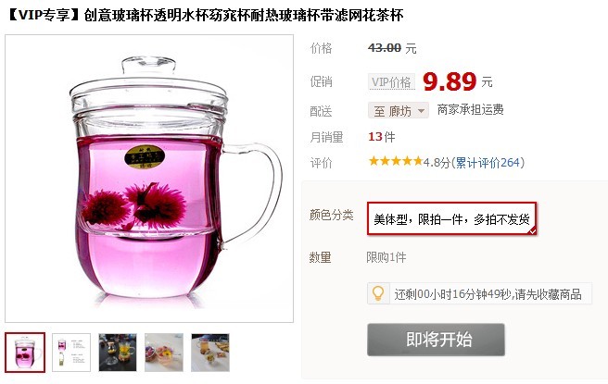Open the 累计评价264 reviews link
Image resolution: width=608 pixels, height=384 pixels.
point(488,162)
